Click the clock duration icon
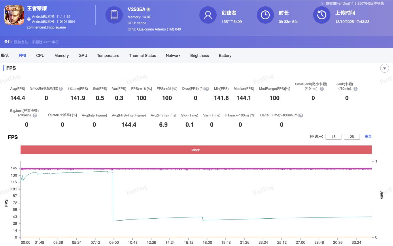This screenshot has width=393, height=246. click(265, 15)
